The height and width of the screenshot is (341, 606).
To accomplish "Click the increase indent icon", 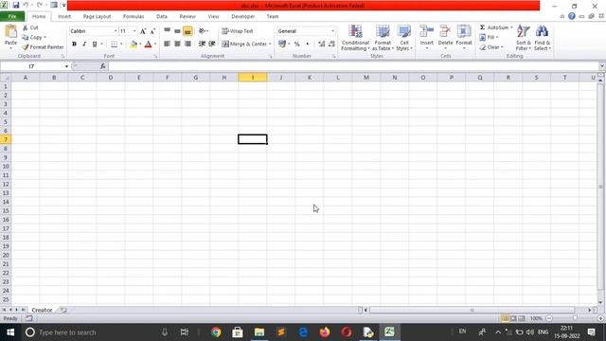I will 212,45.
